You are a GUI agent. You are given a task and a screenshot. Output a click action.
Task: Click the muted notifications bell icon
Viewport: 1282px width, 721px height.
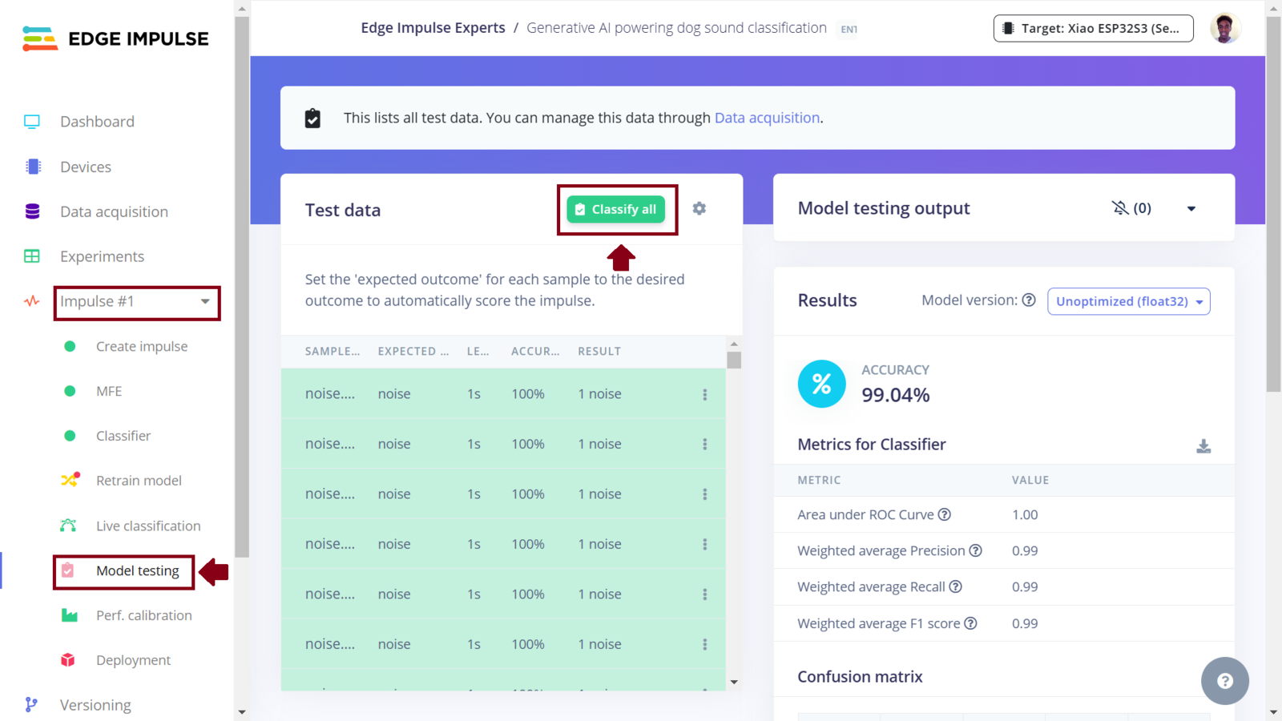[x=1119, y=208]
